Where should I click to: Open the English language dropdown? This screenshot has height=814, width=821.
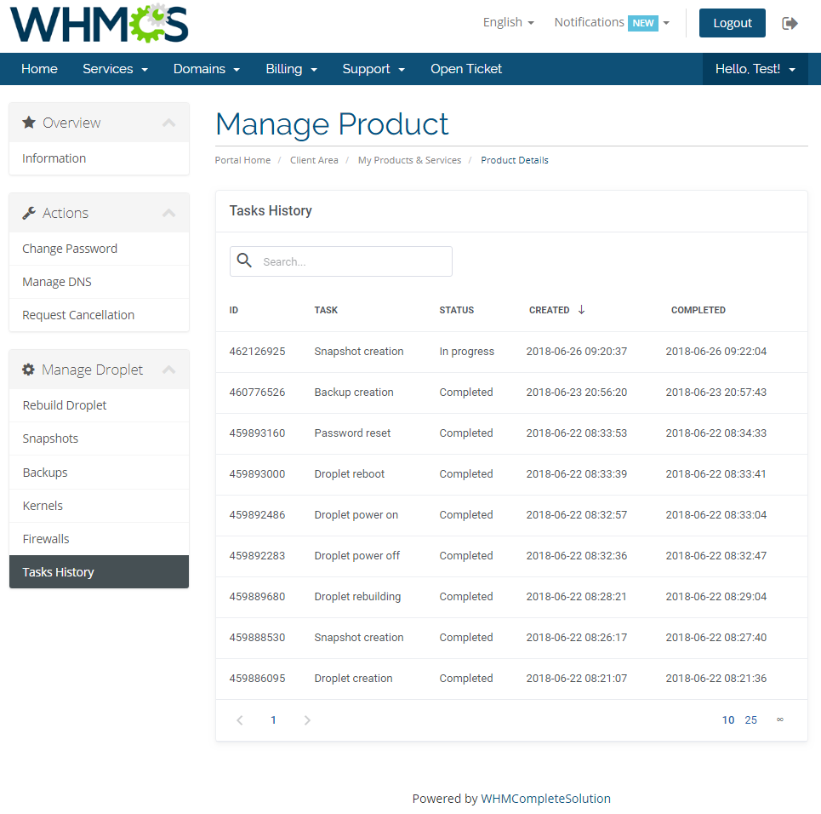[x=509, y=22]
